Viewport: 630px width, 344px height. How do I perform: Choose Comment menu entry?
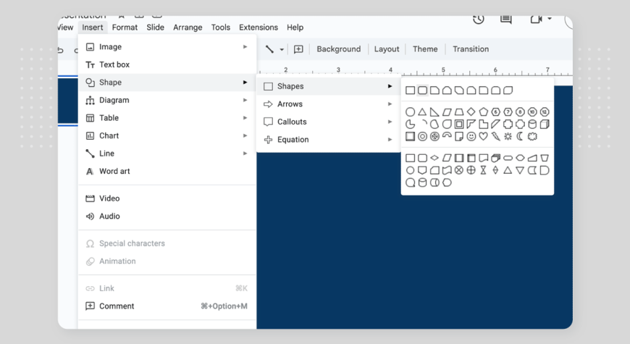point(167,306)
